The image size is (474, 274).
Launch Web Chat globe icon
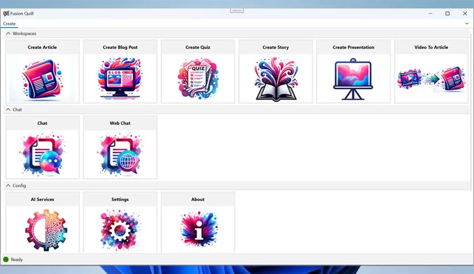pyautogui.click(x=120, y=154)
